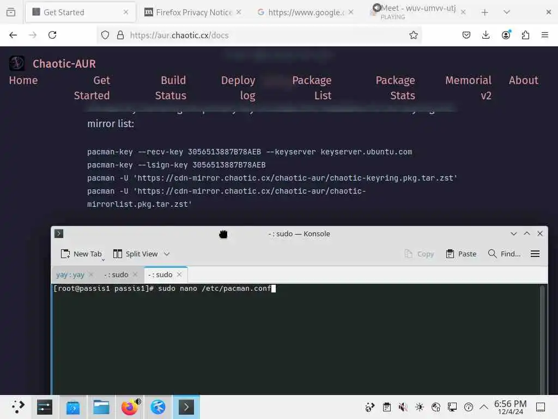Open Konsole window menu icon in titlebar
Image resolution: width=558 pixels, height=419 pixels.
[59, 234]
